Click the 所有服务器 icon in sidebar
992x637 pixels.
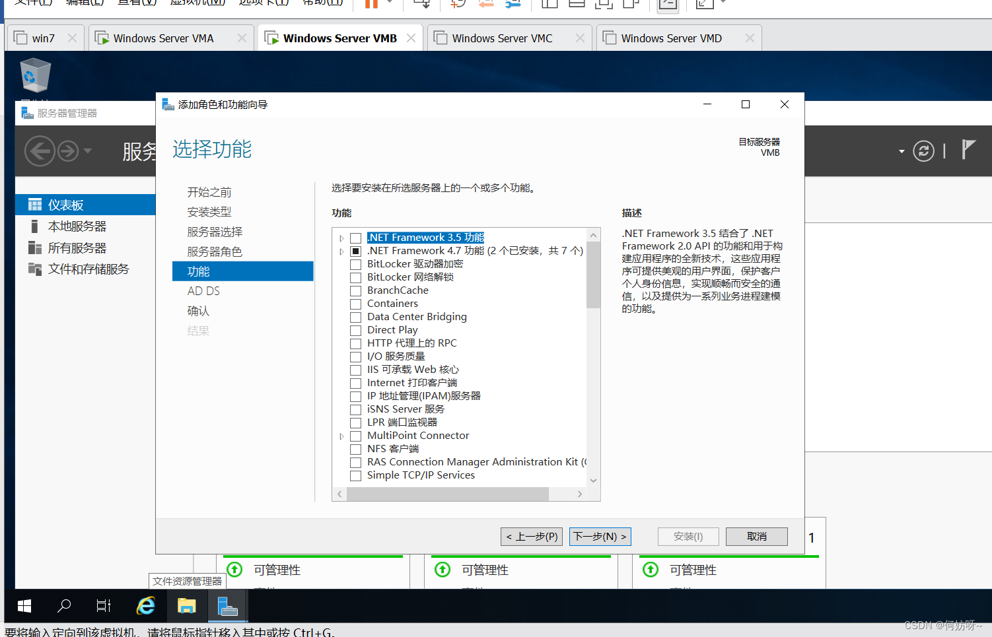(x=35, y=248)
